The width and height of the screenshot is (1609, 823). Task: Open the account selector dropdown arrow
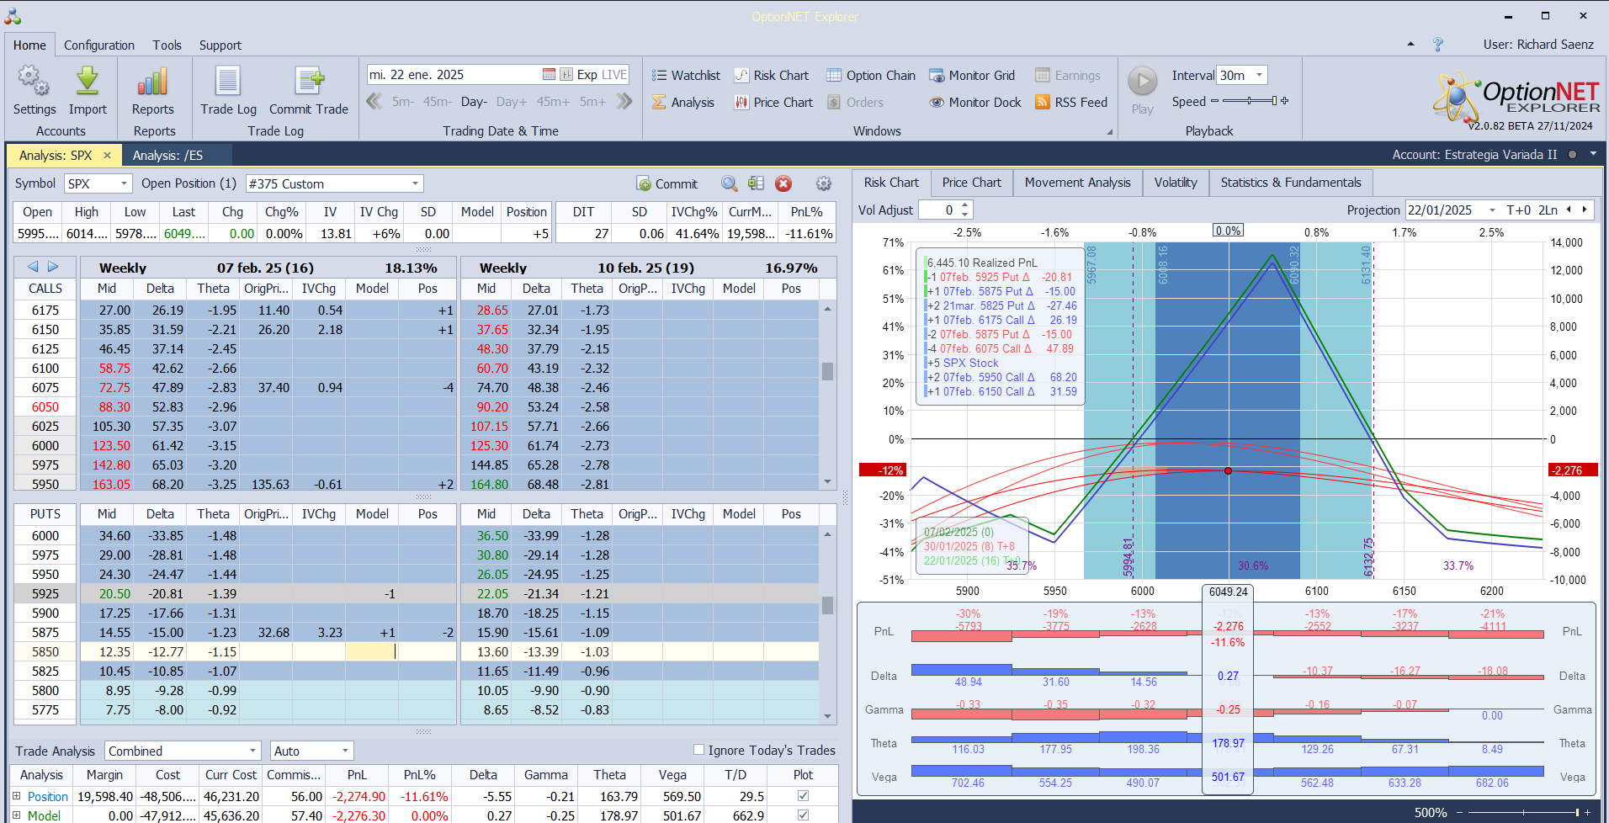point(1593,154)
